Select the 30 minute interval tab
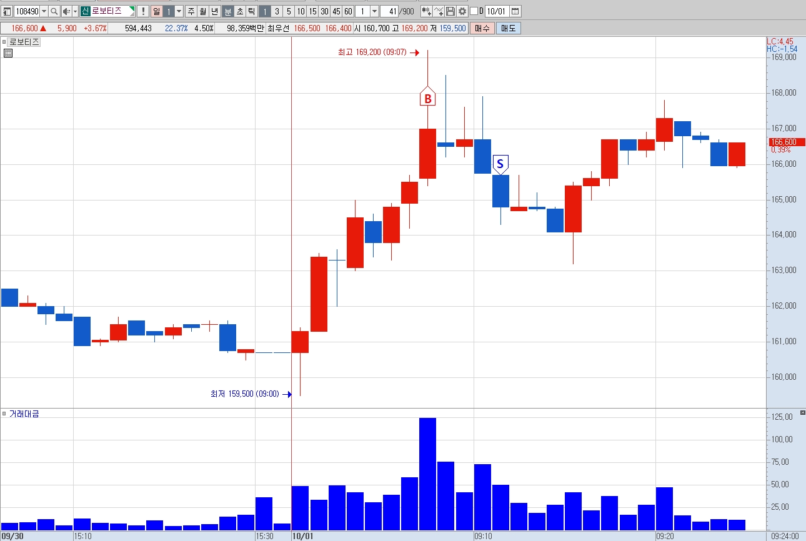 [324, 11]
